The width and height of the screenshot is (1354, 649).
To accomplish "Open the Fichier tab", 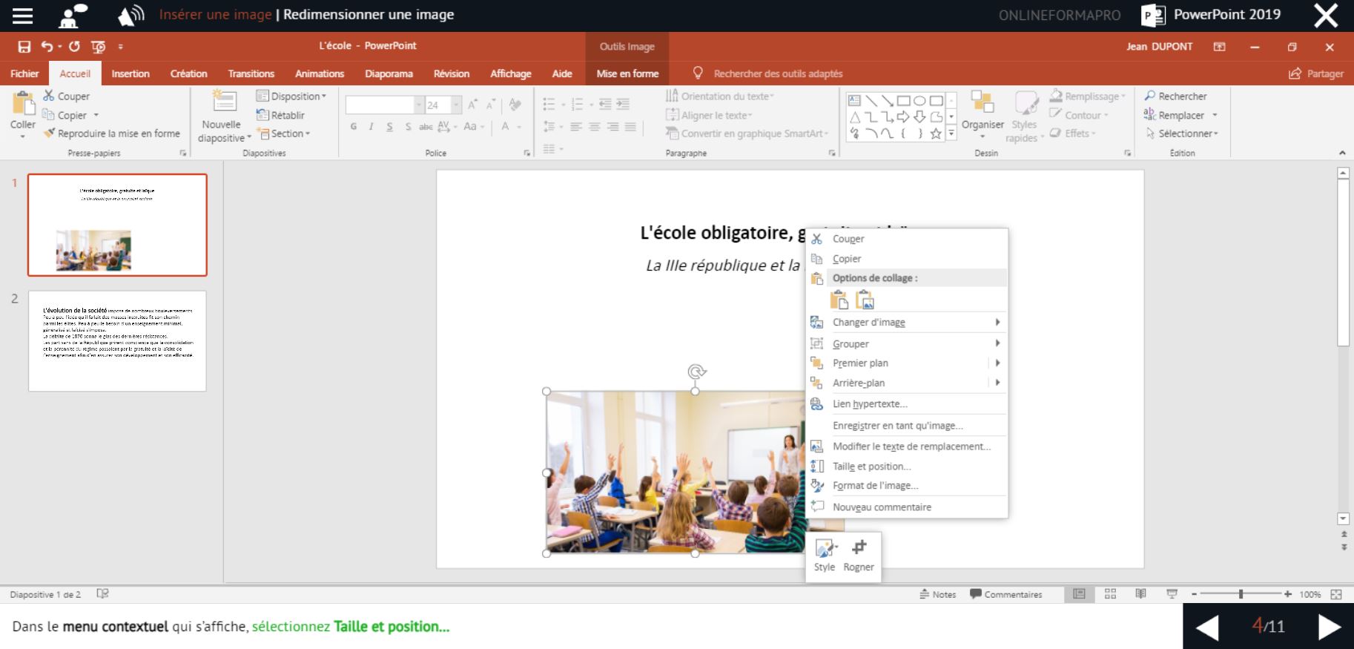I will 24,73.
